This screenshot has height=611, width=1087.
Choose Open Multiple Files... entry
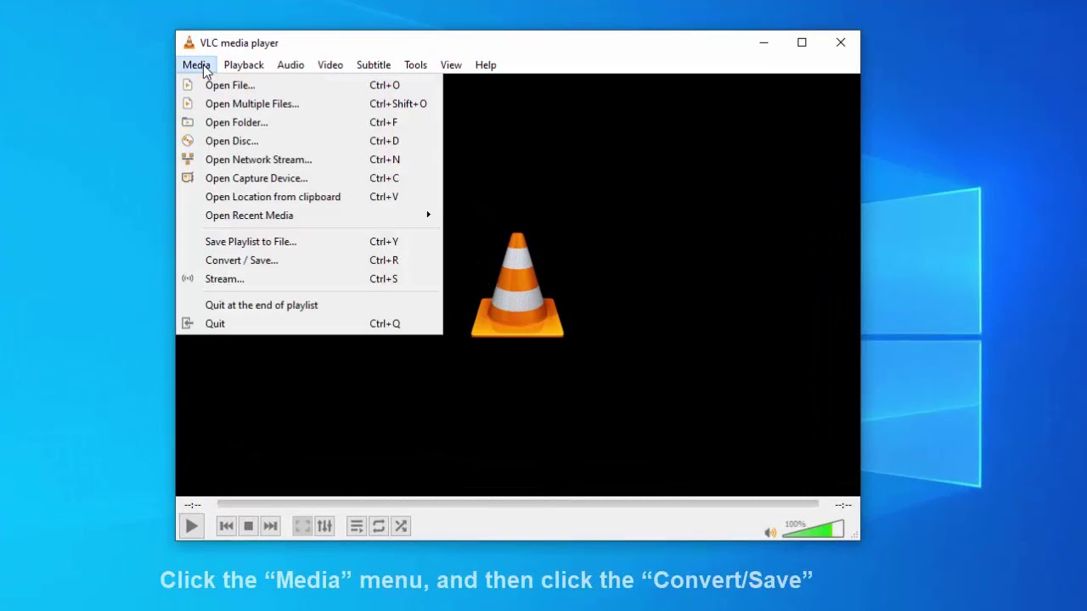(309, 104)
